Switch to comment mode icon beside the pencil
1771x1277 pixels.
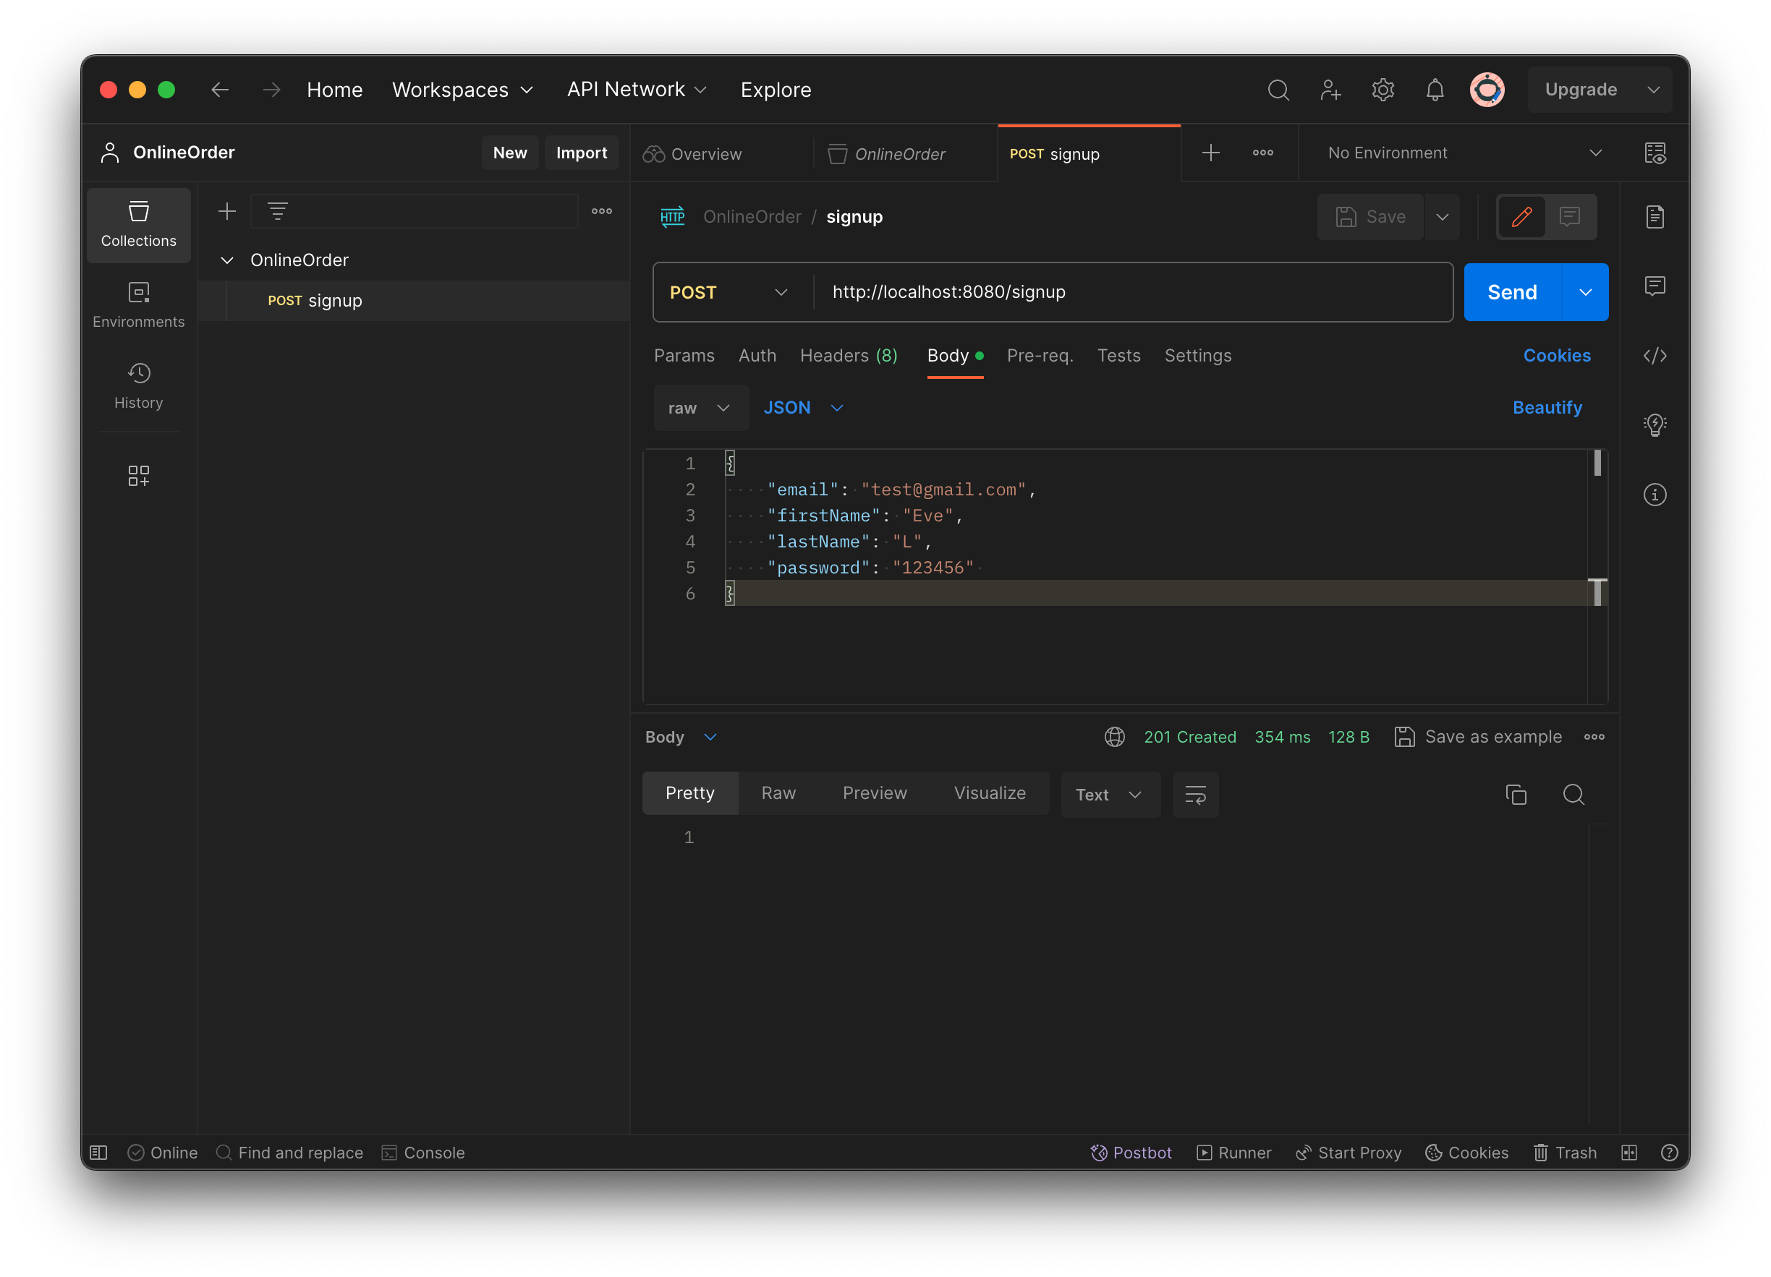[x=1570, y=217]
